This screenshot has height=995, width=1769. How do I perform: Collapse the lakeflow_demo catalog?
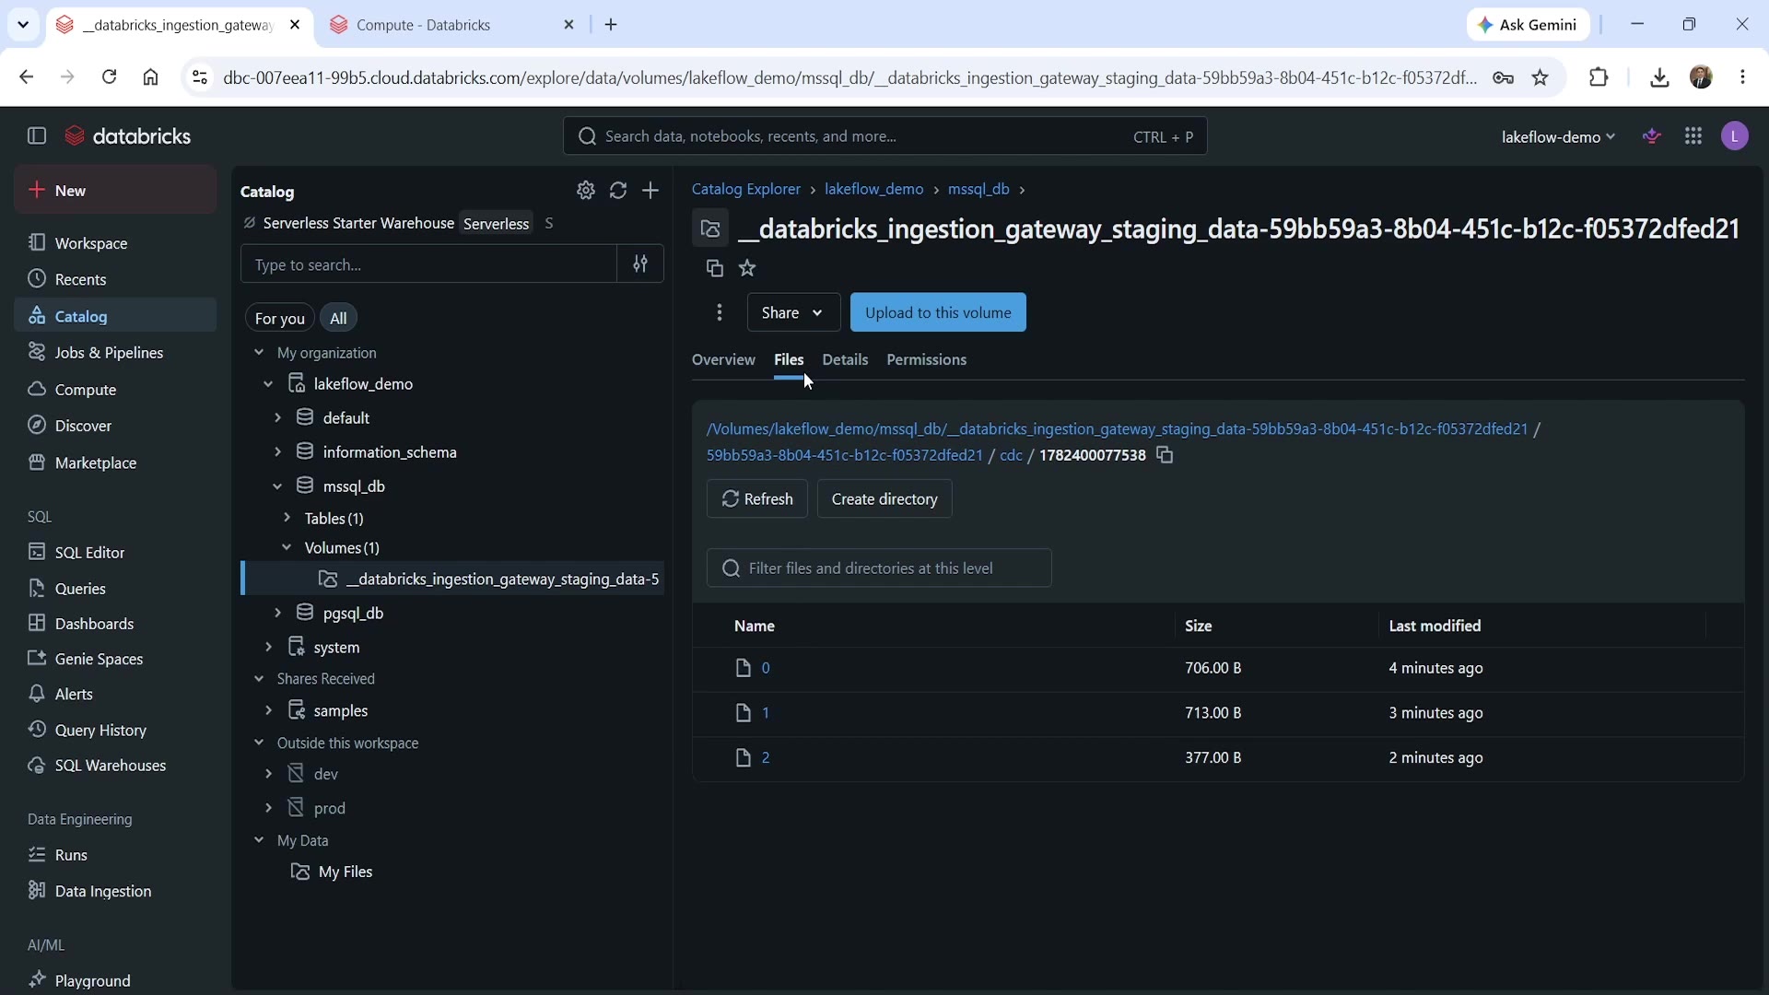point(268,384)
